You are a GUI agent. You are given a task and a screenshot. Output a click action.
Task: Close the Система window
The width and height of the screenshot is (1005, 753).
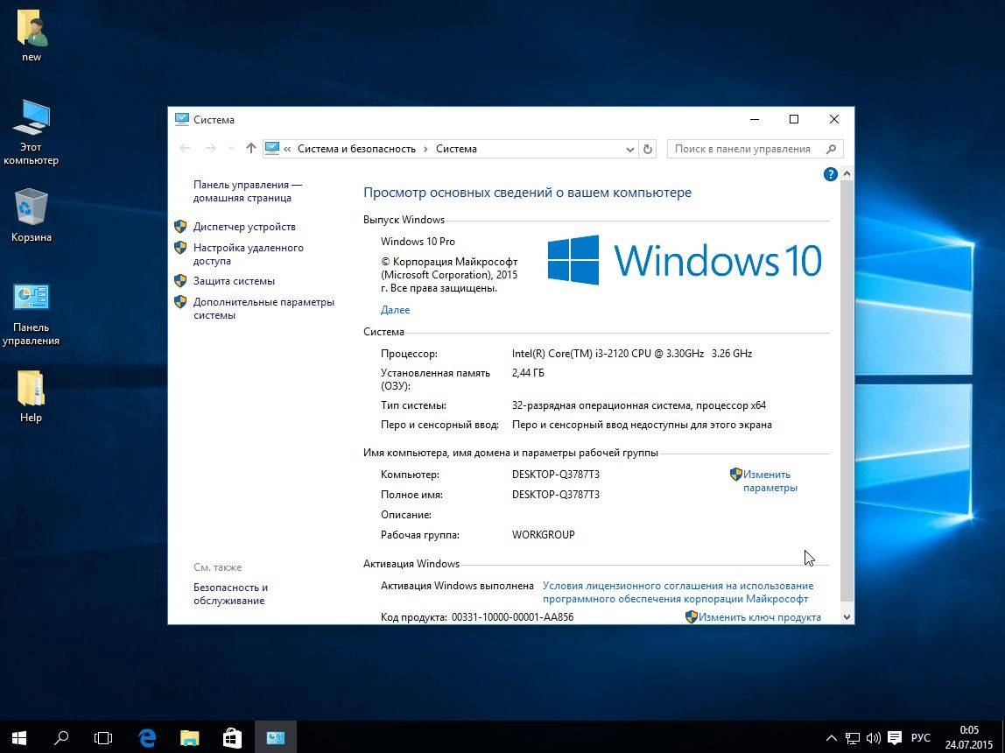click(x=834, y=119)
